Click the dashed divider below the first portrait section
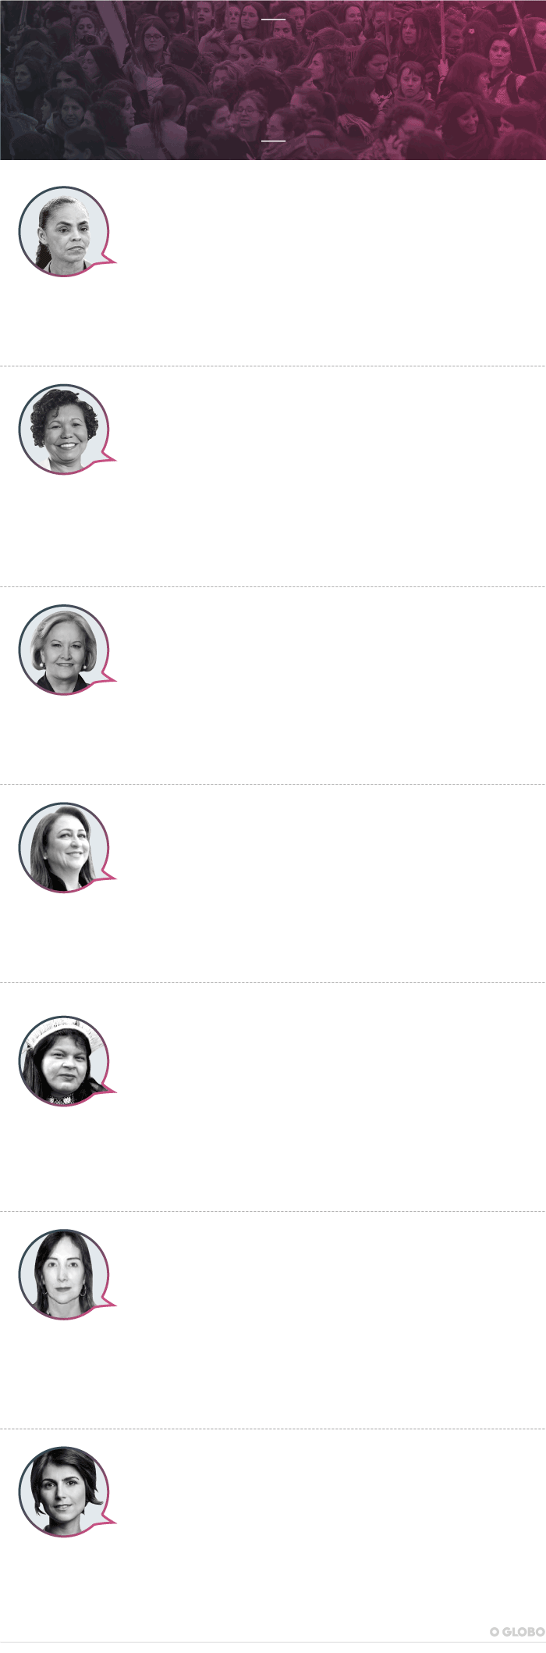546x1653 pixels. pos(273,365)
